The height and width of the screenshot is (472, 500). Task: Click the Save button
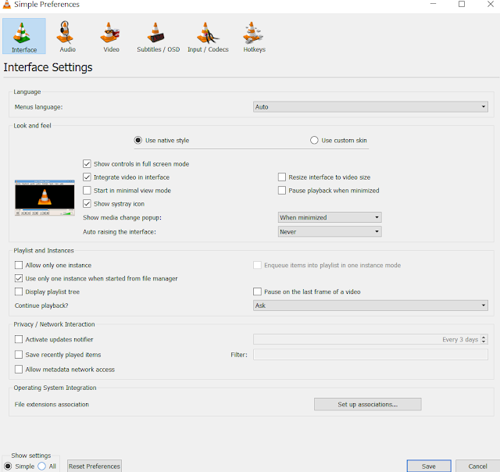click(x=429, y=466)
